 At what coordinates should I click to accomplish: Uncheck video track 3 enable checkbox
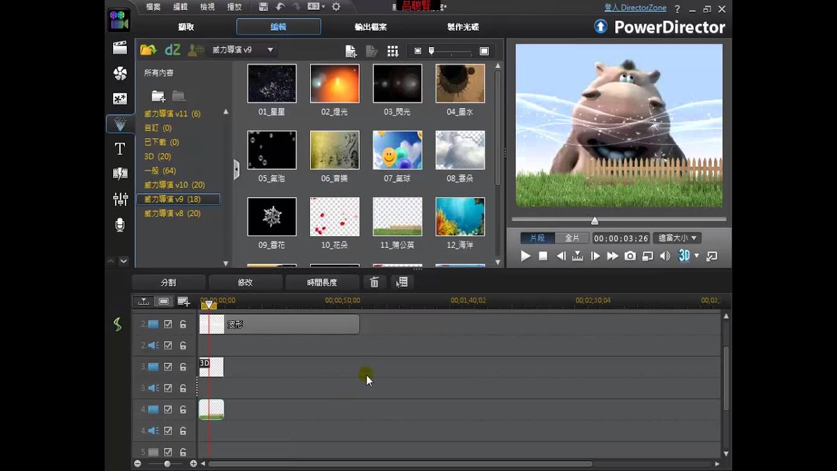coord(168,367)
